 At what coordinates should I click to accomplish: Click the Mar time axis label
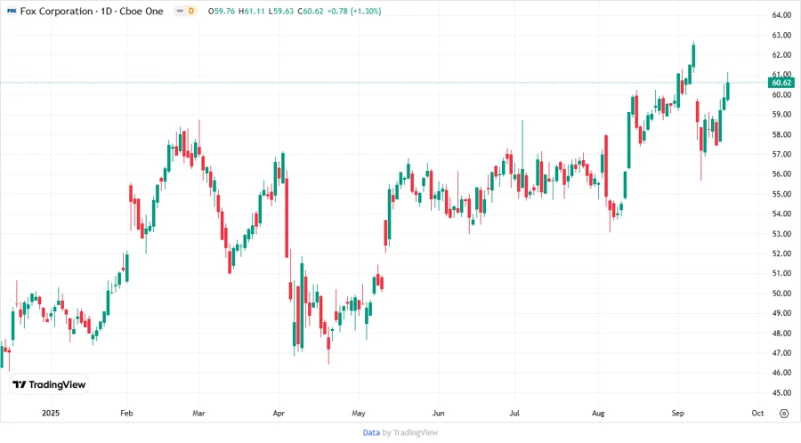[x=198, y=413]
